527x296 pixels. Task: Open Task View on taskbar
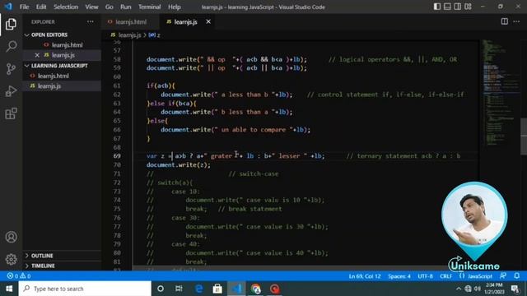point(179,289)
